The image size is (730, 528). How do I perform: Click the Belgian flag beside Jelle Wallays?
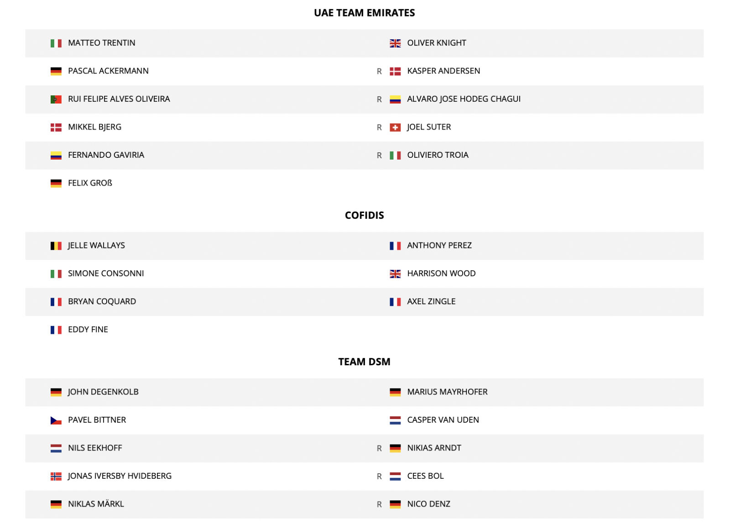56,246
